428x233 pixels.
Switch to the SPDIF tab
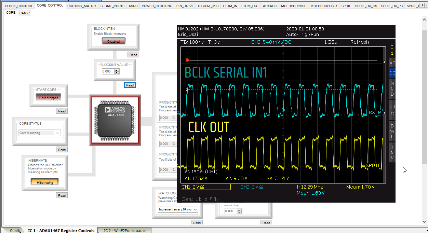tap(346, 6)
